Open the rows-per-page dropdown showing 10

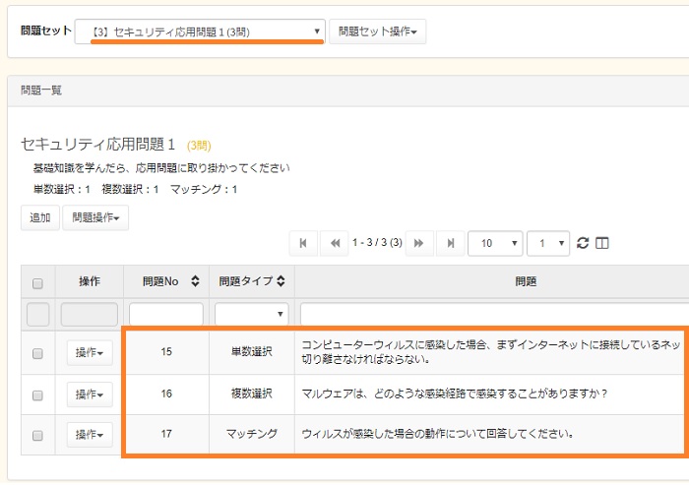494,243
